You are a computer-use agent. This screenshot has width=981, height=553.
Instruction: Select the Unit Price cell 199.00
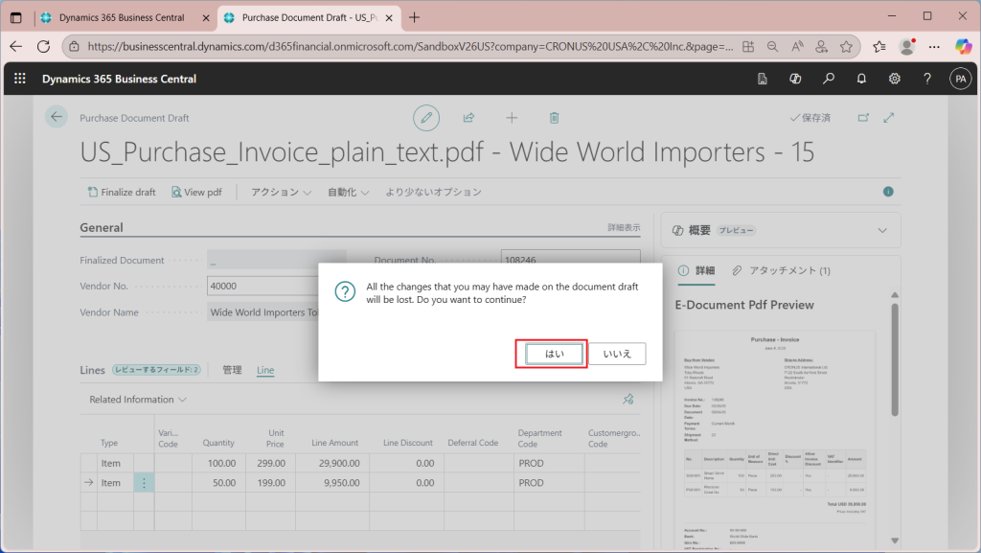click(x=270, y=483)
